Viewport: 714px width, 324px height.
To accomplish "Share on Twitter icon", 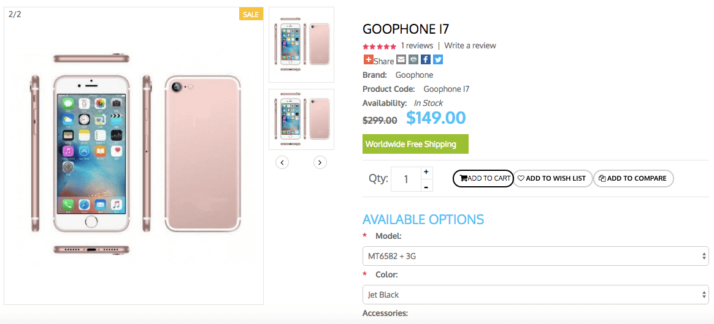I will pos(438,59).
